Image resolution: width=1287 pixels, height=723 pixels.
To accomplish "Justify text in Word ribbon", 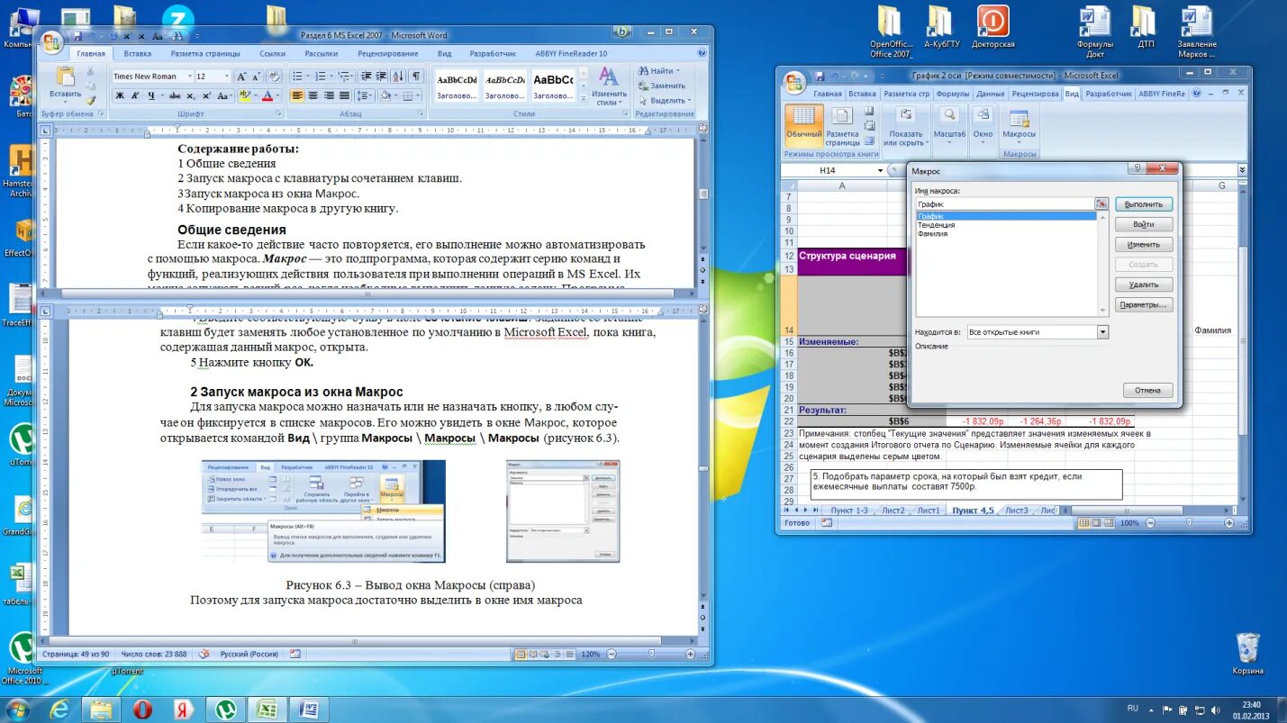I will pyautogui.click(x=344, y=95).
